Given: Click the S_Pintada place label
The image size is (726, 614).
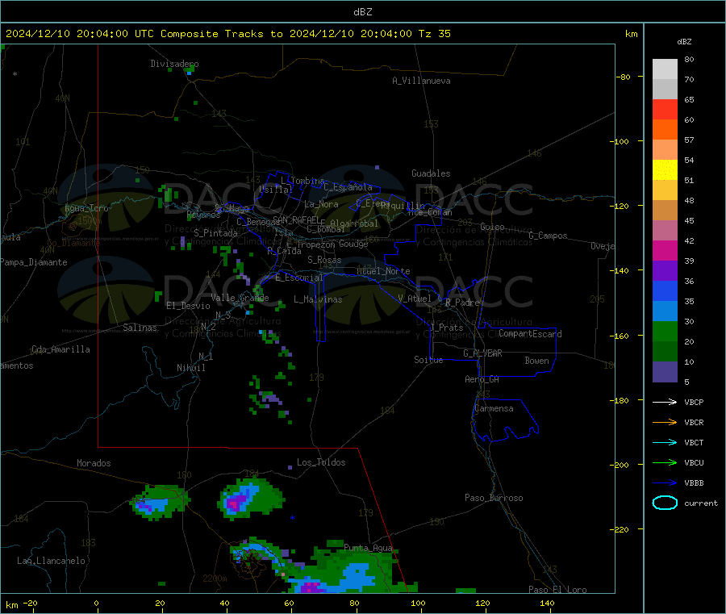Looking at the screenshot, I should pyautogui.click(x=215, y=233).
